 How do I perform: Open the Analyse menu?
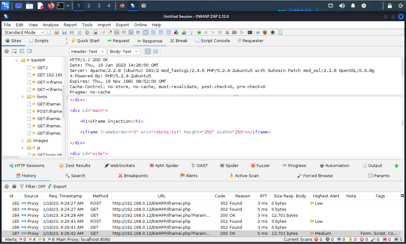[x=51, y=25]
